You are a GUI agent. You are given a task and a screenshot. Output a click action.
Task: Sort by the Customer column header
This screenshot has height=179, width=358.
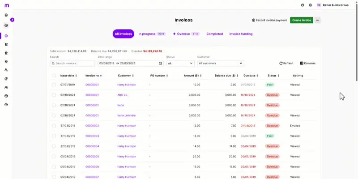point(126,76)
